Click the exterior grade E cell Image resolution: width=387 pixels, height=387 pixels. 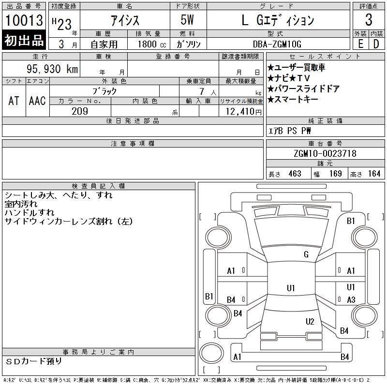(360, 44)
